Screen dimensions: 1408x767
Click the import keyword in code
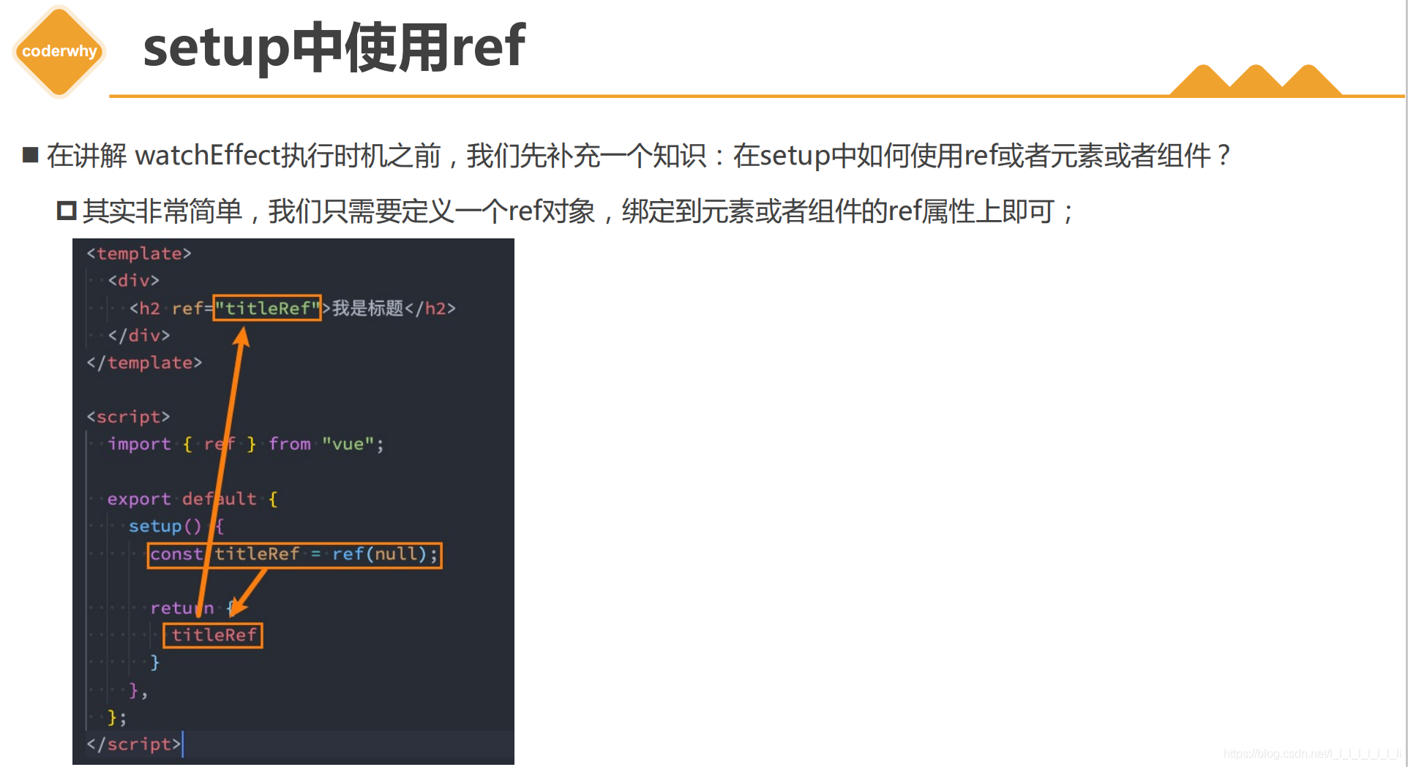139,444
